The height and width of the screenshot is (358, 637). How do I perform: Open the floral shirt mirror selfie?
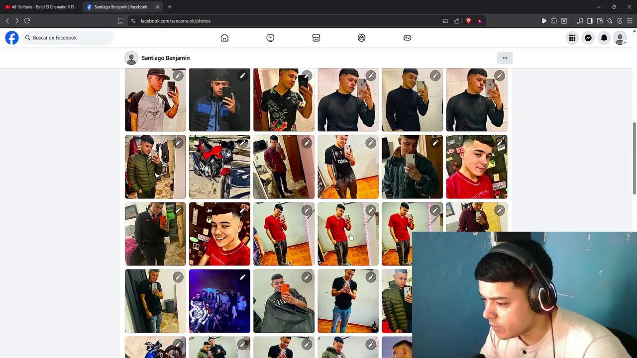coord(284,100)
